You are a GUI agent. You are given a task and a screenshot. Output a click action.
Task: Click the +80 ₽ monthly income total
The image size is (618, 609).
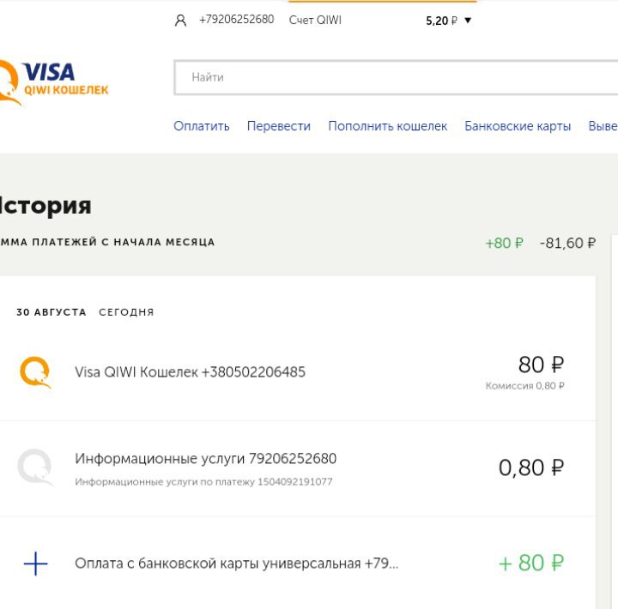[504, 244]
